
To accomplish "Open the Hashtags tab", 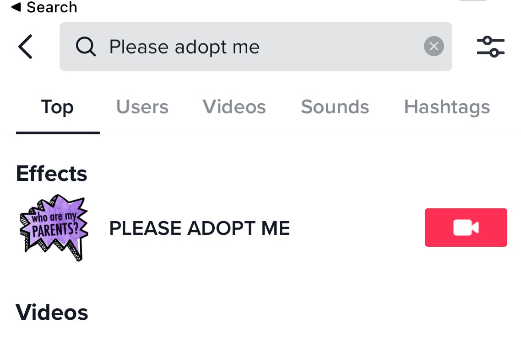I will (446, 106).
